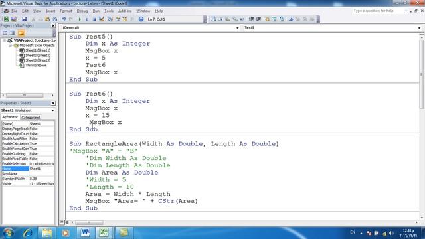The image size is (425, 239).
Task: Switch to the Categorized properties tab
Action: (x=31, y=118)
